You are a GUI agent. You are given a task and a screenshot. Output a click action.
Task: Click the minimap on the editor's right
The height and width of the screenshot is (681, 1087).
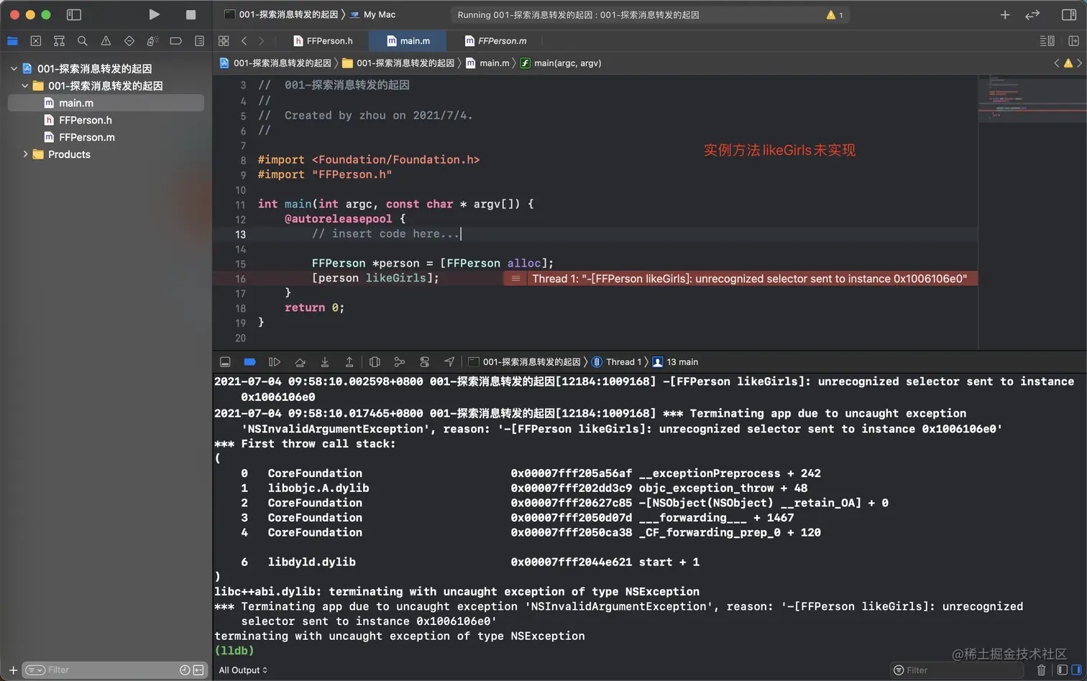coord(1032,212)
